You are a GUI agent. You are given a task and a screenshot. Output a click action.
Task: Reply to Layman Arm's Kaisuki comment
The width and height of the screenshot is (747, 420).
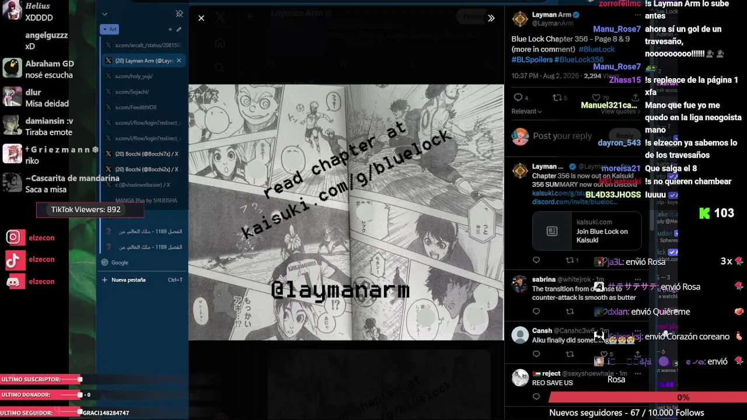(x=536, y=260)
